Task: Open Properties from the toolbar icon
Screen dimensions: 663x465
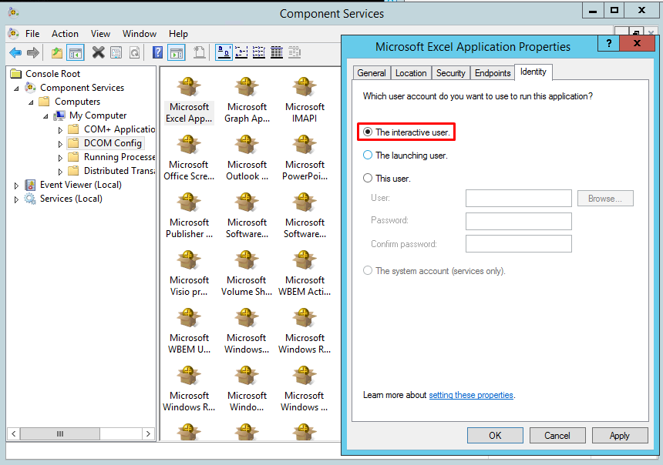Action: pos(116,53)
